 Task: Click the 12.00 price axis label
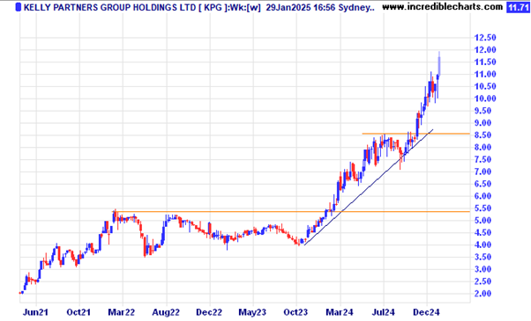pos(485,50)
